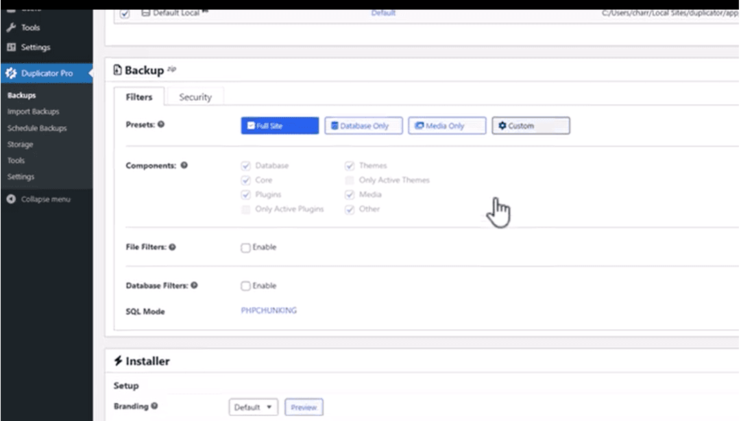Click the help icon next to File Filters
This screenshot has width=741, height=421.
pos(173,248)
